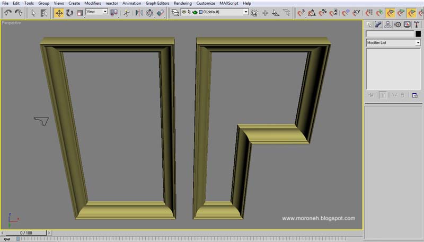Click the Select and Scale icon
This screenshot has height=242, width=424.
tap(80, 13)
